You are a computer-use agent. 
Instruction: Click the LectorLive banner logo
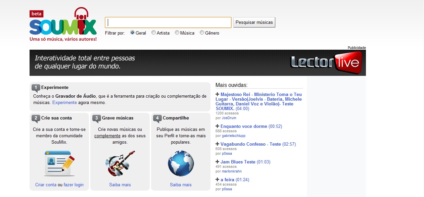[x=325, y=63]
